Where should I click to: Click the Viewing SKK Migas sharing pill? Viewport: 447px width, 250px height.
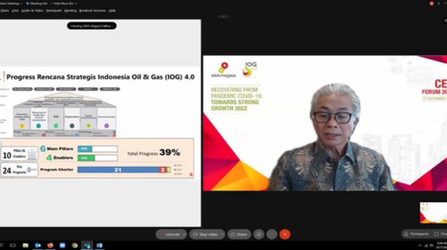tap(92, 26)
